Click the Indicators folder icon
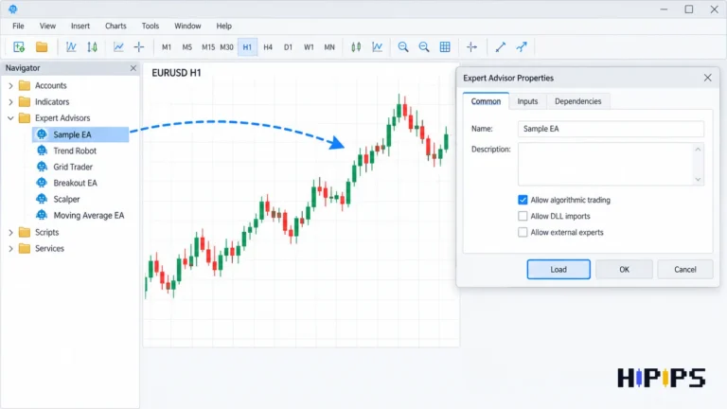727x409 pixels. [x=25, y=101]
